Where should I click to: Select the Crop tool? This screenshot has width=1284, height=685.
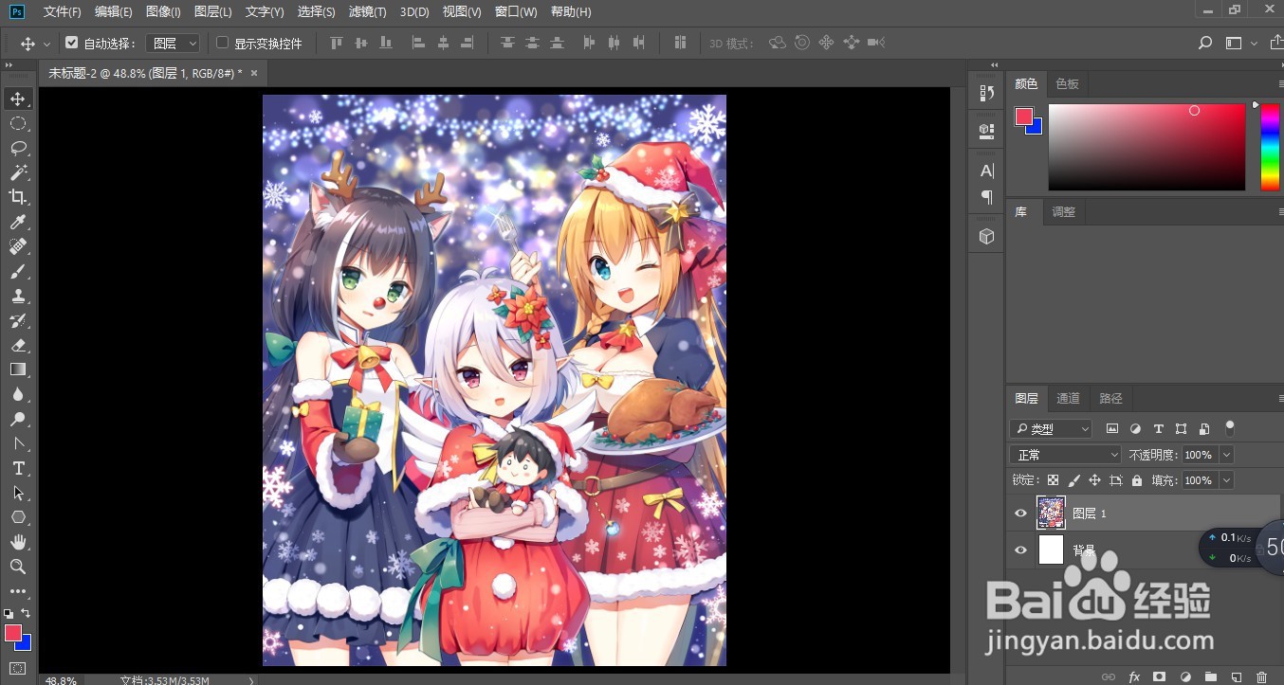pos(18,197)
